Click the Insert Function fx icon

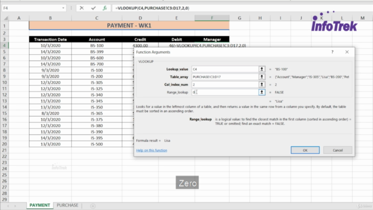105,8
